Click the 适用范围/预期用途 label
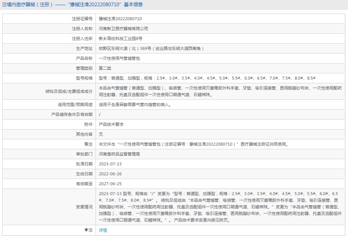The image size is (348, 238). click(x=75, y=105)
